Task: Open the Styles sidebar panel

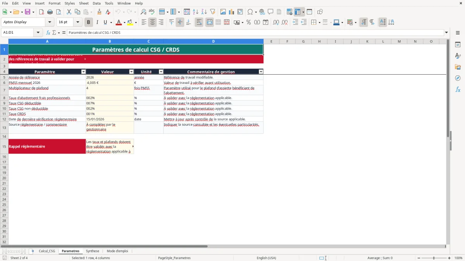Action: (x=458, y=56)
